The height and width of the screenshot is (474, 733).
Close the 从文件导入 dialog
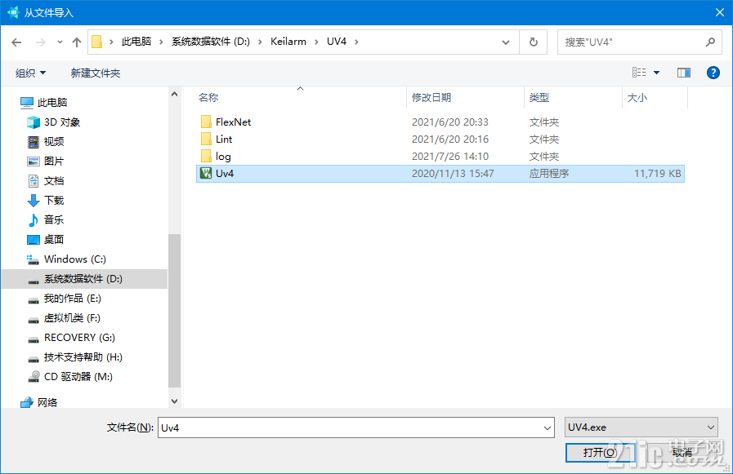coord(720,12)
